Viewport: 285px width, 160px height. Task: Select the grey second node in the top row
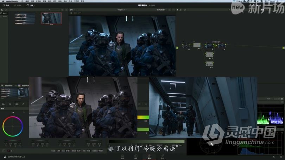[197, 45]
